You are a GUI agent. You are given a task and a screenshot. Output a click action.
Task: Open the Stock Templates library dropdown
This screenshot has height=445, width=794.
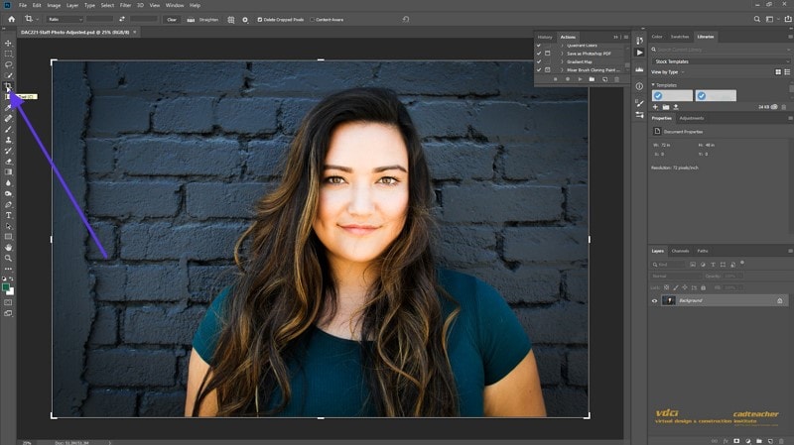click(722, 61)
